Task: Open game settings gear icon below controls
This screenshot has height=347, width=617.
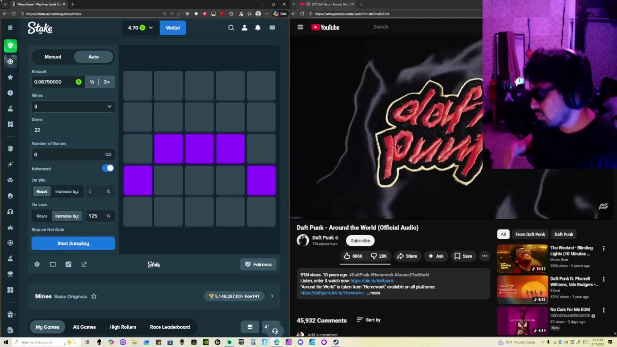Action: pyautogui.click(x=37, y=264)
